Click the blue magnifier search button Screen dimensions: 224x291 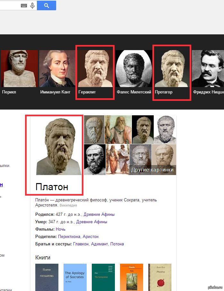pos(47,5)
